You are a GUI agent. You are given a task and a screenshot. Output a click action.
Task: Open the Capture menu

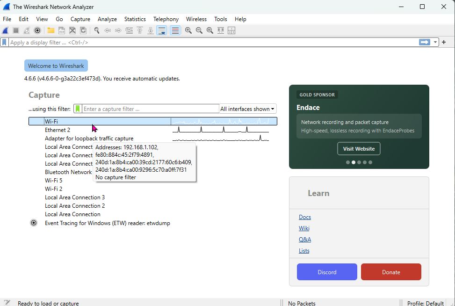click(x=80, y=19)
